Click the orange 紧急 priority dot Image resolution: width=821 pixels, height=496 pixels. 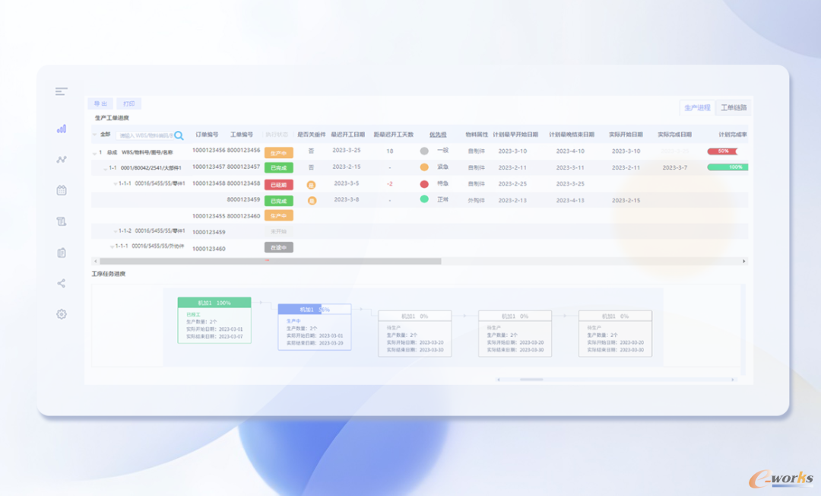coord(424,167)
